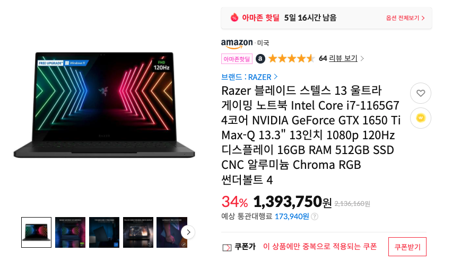Select the third dark laptop thumbnail
452x261 pixels.
point(104,232)
